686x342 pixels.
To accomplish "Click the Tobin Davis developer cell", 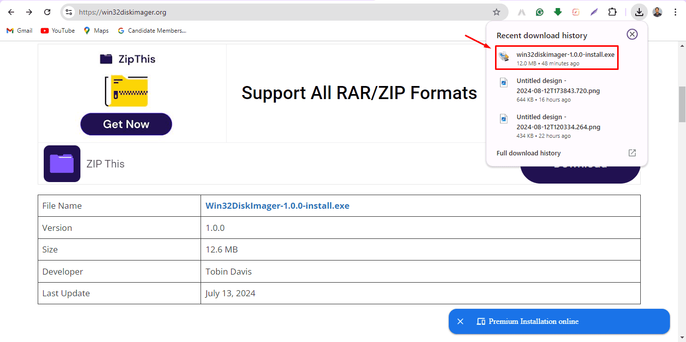I will [421, 272].
